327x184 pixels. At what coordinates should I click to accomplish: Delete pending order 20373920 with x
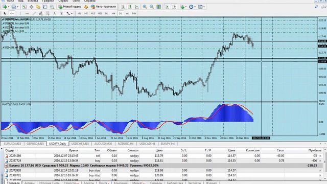tap(320, 171)
